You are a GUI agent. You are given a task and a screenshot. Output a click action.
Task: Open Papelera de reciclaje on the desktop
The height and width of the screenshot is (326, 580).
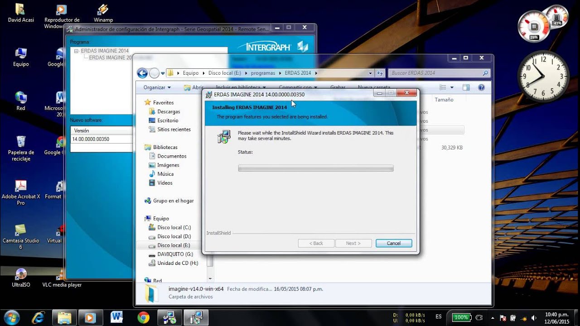(21, 148)
